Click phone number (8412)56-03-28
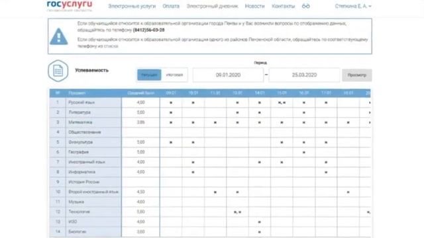The width and height of the screenshot is (424, 238). (148, 30)
